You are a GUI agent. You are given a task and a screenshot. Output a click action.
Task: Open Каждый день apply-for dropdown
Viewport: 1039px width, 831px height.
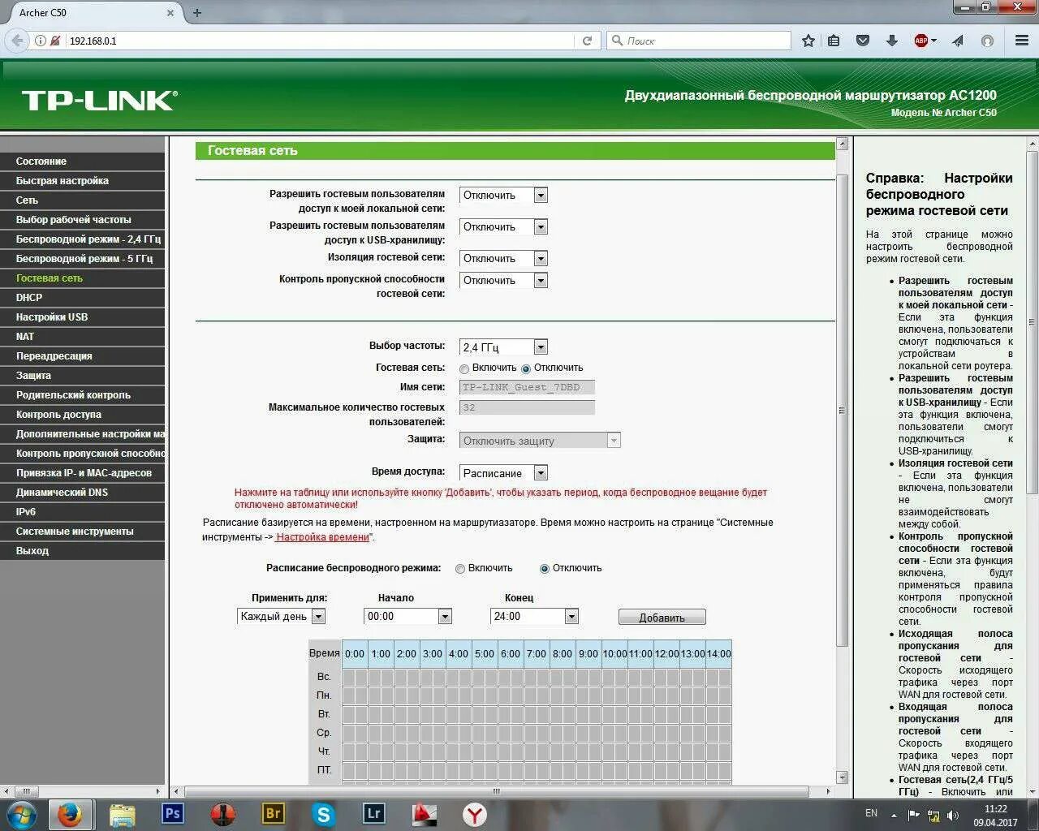(x=281, y=617)
